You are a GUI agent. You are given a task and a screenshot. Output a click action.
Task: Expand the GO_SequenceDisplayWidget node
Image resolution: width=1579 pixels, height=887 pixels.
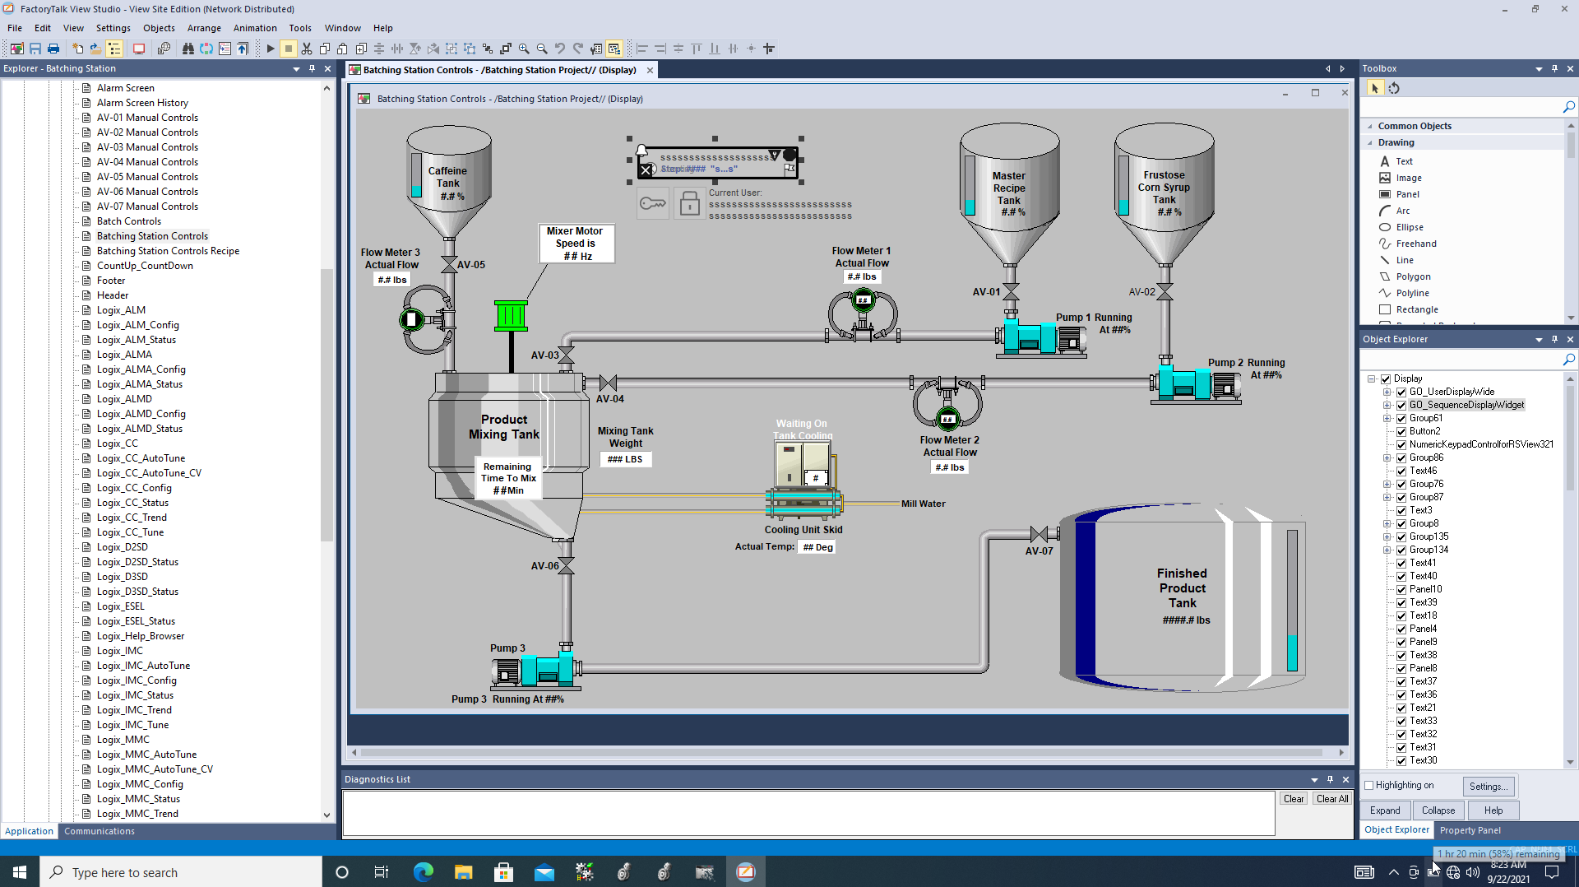coord(1387,405)
